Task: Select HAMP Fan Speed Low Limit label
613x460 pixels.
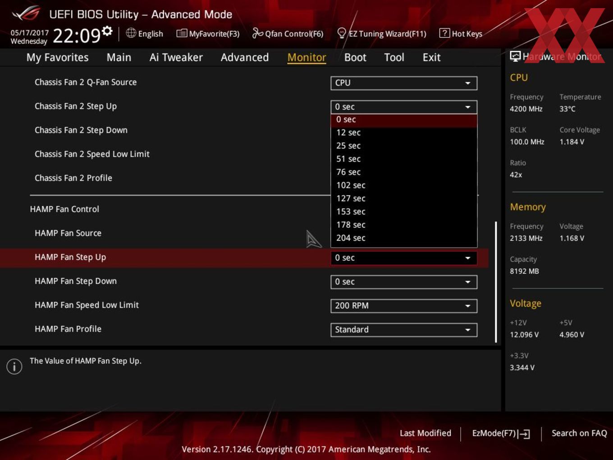Action: tap(87, 305)
